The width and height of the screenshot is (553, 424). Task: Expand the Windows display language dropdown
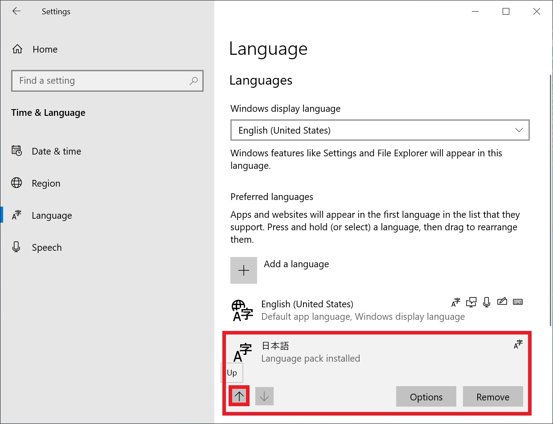click(x=380, y=130)
